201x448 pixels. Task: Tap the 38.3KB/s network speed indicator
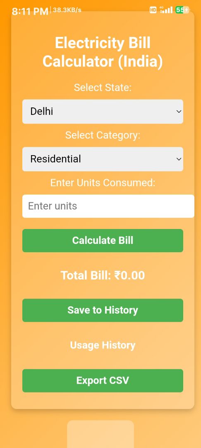coord(67,10)
